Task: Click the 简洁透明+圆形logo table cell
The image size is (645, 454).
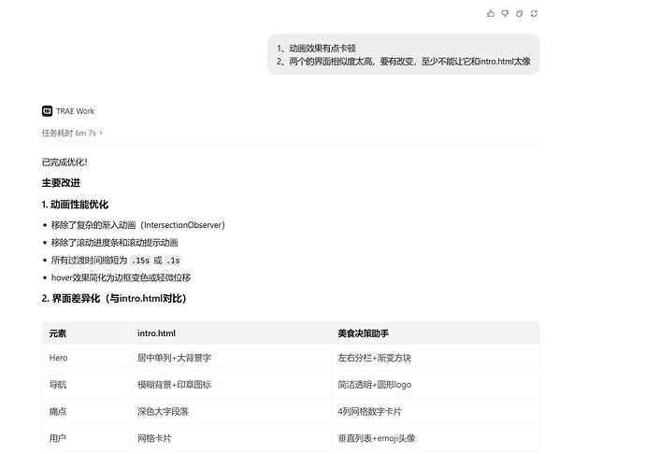Action: 435,385
